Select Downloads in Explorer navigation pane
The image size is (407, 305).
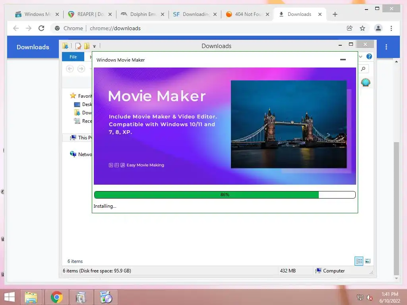point(83,112)
